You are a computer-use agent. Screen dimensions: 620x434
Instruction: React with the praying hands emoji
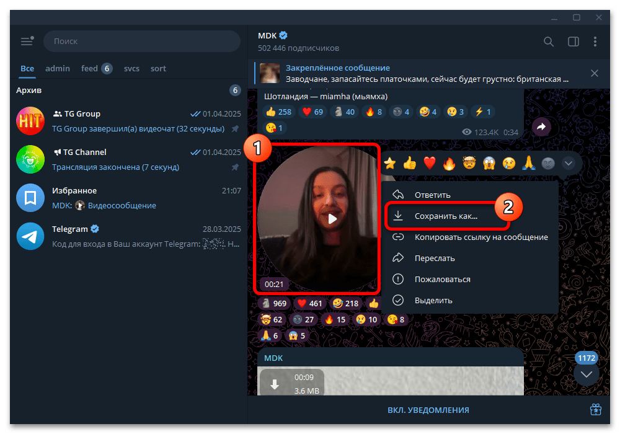click(x=529, y=163)
